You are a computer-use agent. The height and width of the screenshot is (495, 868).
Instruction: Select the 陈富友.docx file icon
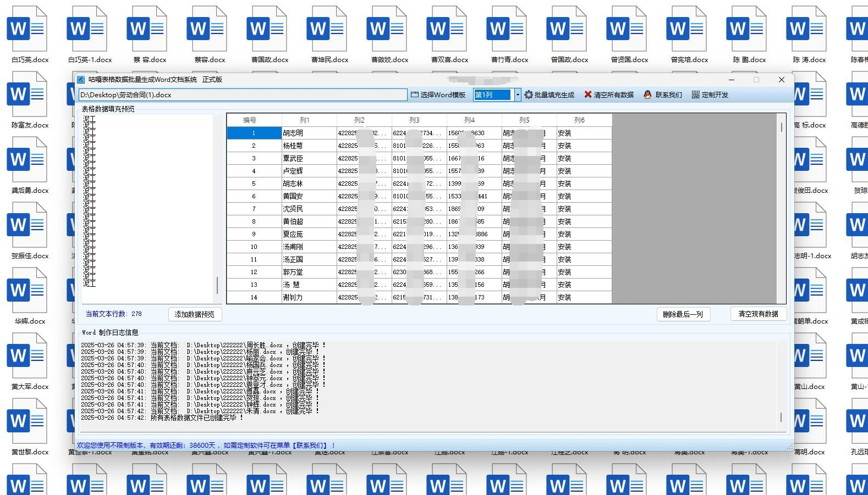pyautogui.click(x=27, y=94)
